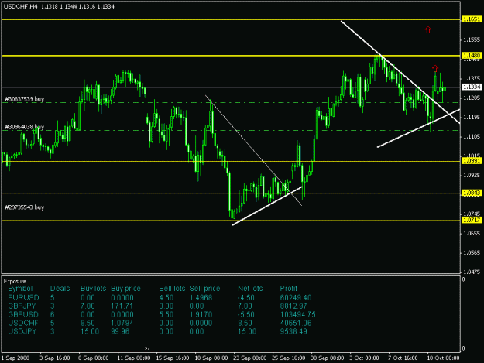Click GBPUSD net lots -5.50
This screenshot has width=484, height=363.
pyautogui.click(x=246, y=314)
